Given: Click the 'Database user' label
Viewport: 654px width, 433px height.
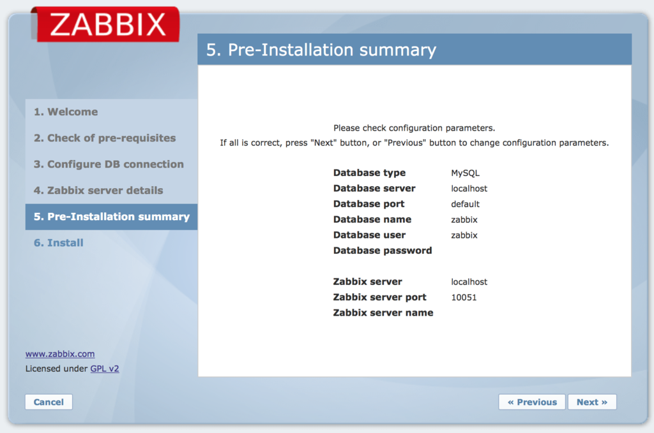Looking at the screenshot, I should point(370,235).
